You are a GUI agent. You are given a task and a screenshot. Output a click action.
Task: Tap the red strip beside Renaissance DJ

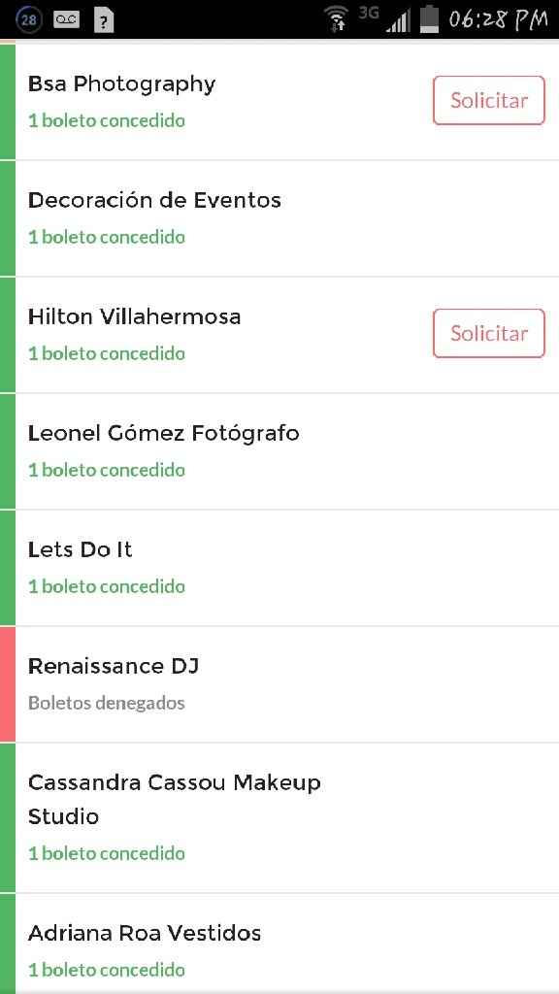click(6, 682)
